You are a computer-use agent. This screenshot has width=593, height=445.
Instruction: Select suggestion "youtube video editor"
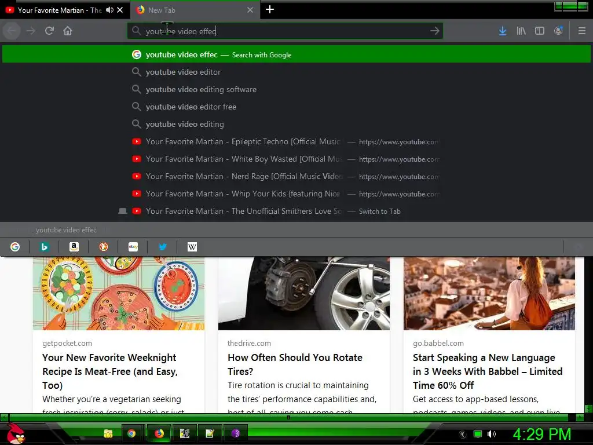coord(296,72)
